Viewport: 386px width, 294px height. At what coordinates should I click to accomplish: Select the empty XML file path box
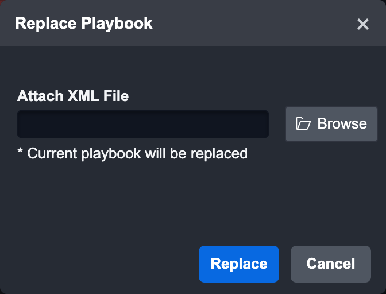coord(143,124)
